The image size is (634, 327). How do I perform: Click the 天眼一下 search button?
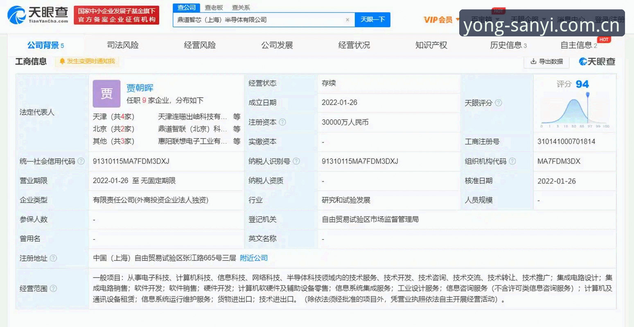pos(372,20)
